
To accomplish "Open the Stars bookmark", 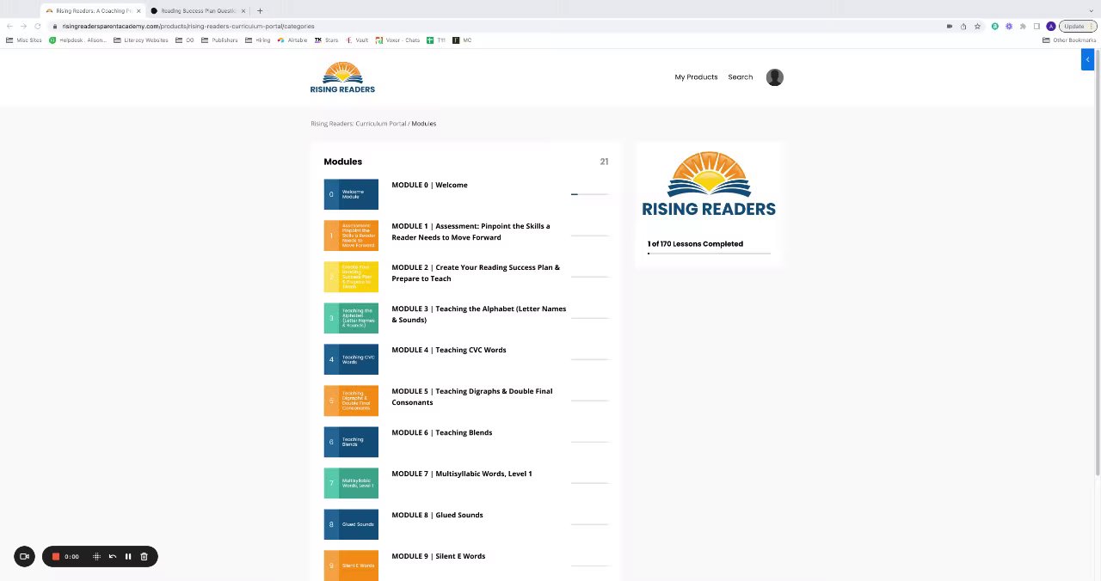I will pyautogui.click(x=327, y=40).
